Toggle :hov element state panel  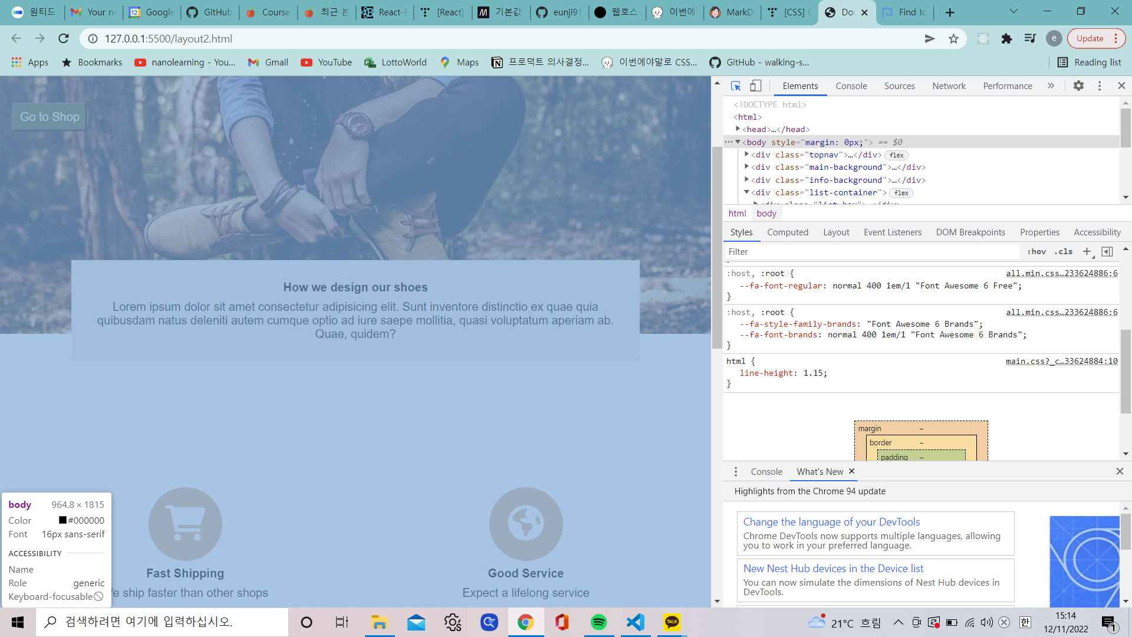coord(1036,252)
